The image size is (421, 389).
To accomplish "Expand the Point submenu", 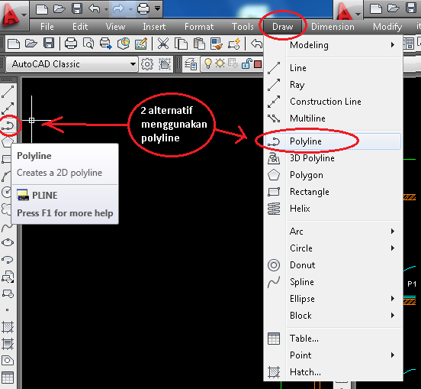I will coord(333,355).
